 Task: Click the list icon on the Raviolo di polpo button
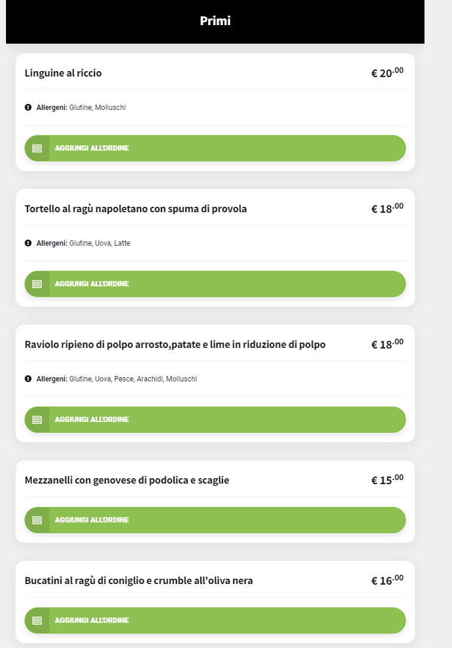[x=37, y=420]
